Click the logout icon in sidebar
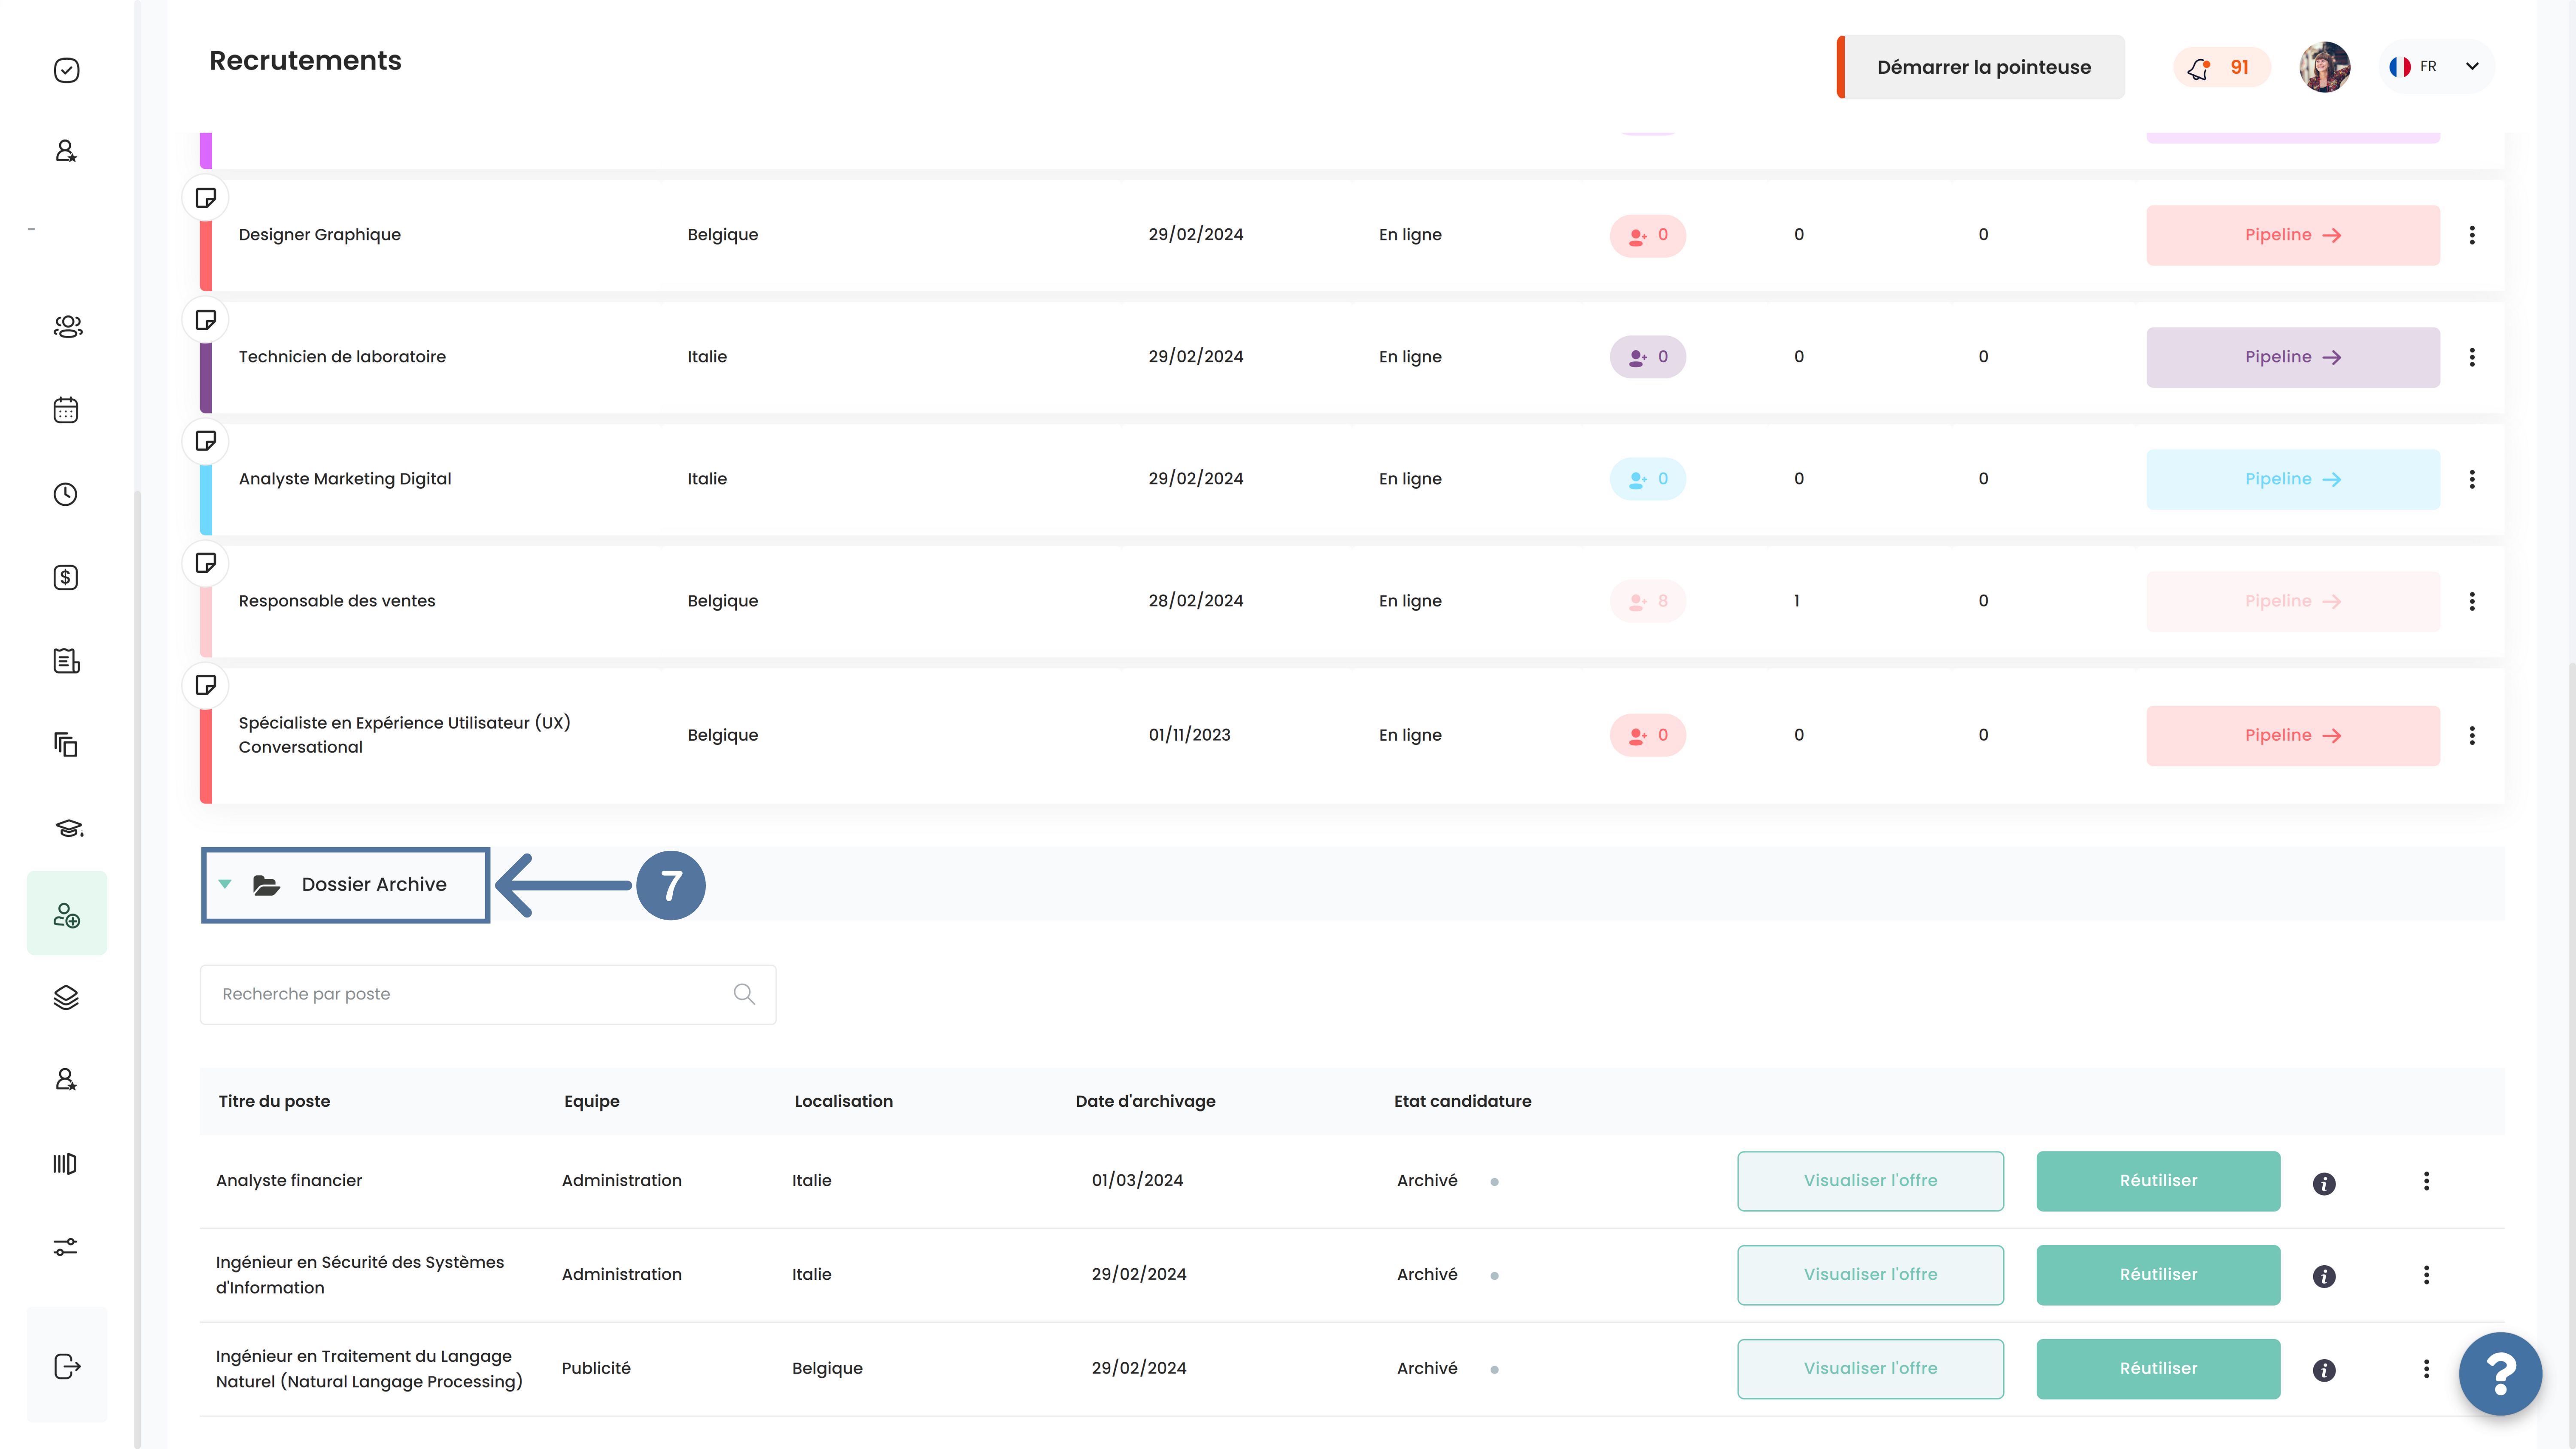2576x1449 pixels. pos(67,1366)
